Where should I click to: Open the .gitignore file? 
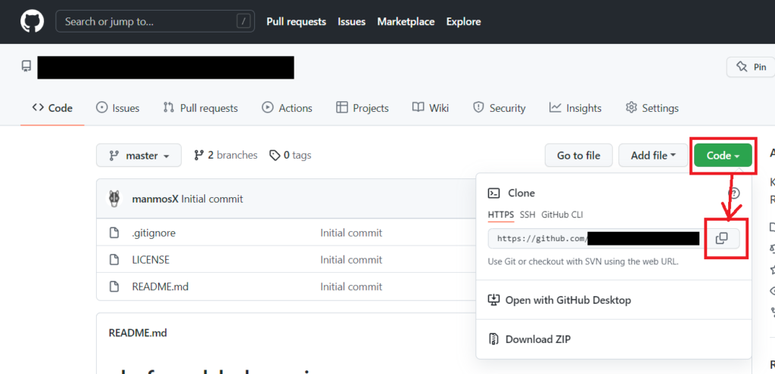(x=154, y=233)
